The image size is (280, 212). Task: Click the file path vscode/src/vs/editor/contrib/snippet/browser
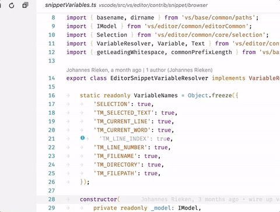(x=153, y=5)
